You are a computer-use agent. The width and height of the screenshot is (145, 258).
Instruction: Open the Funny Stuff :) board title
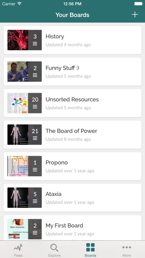pyautogui.click(x=62, y=68)
